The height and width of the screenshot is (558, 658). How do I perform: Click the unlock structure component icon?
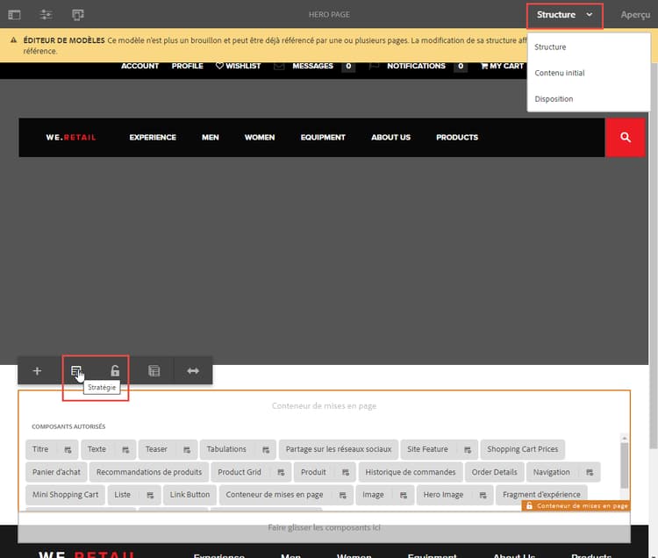coord(115,371)
